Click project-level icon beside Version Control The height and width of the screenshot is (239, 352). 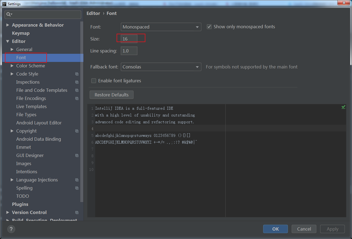pyautogui.click(x=77, y=212)
